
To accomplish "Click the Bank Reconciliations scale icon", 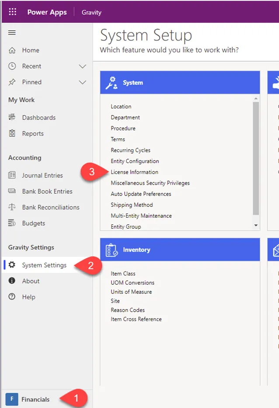I will click(x=12, y=207).
